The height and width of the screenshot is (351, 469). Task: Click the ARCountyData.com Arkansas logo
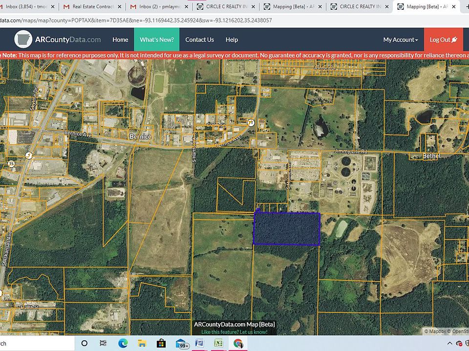pos(23,39)
